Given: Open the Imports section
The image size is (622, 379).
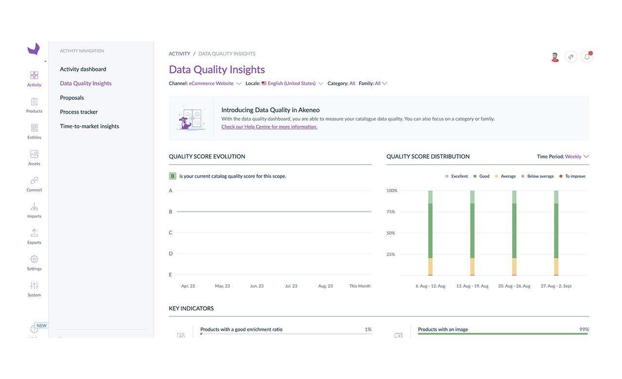Looking at the screenshot, I should coord(34,210).
